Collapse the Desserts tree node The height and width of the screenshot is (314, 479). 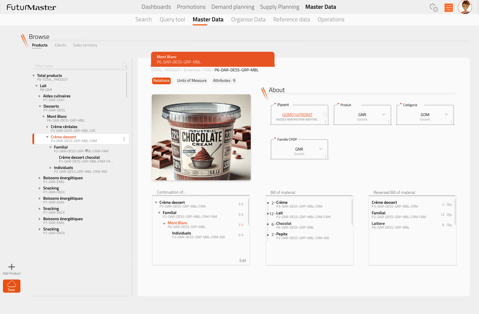click(40, 106)
